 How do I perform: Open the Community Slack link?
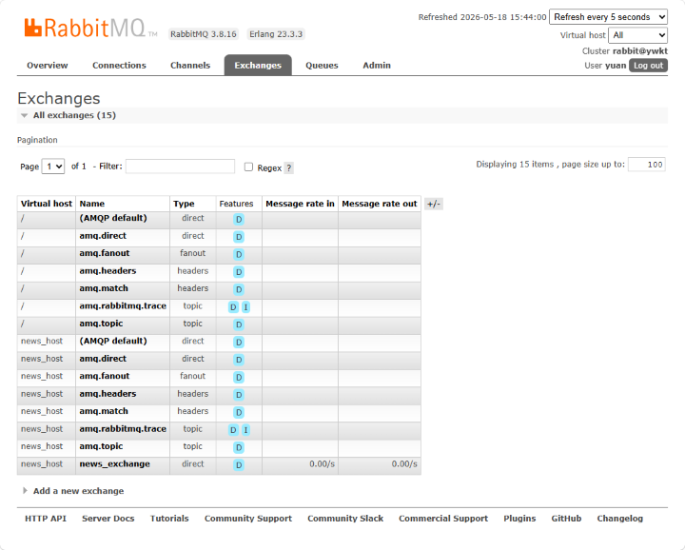coord(345,519)
